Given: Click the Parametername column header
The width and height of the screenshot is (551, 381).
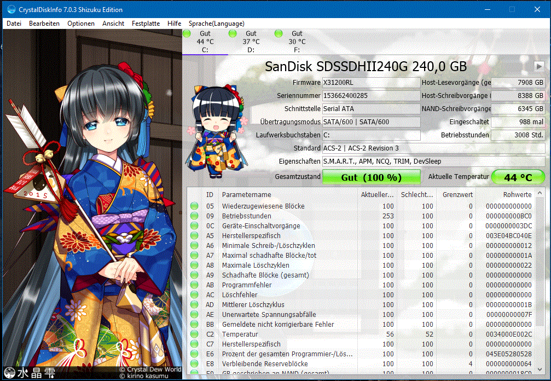Looking at the screenshot, I should point(287,195).
